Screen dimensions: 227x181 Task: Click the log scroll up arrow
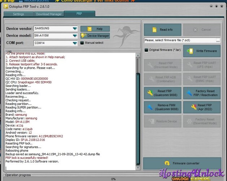(x=138, y=55)
